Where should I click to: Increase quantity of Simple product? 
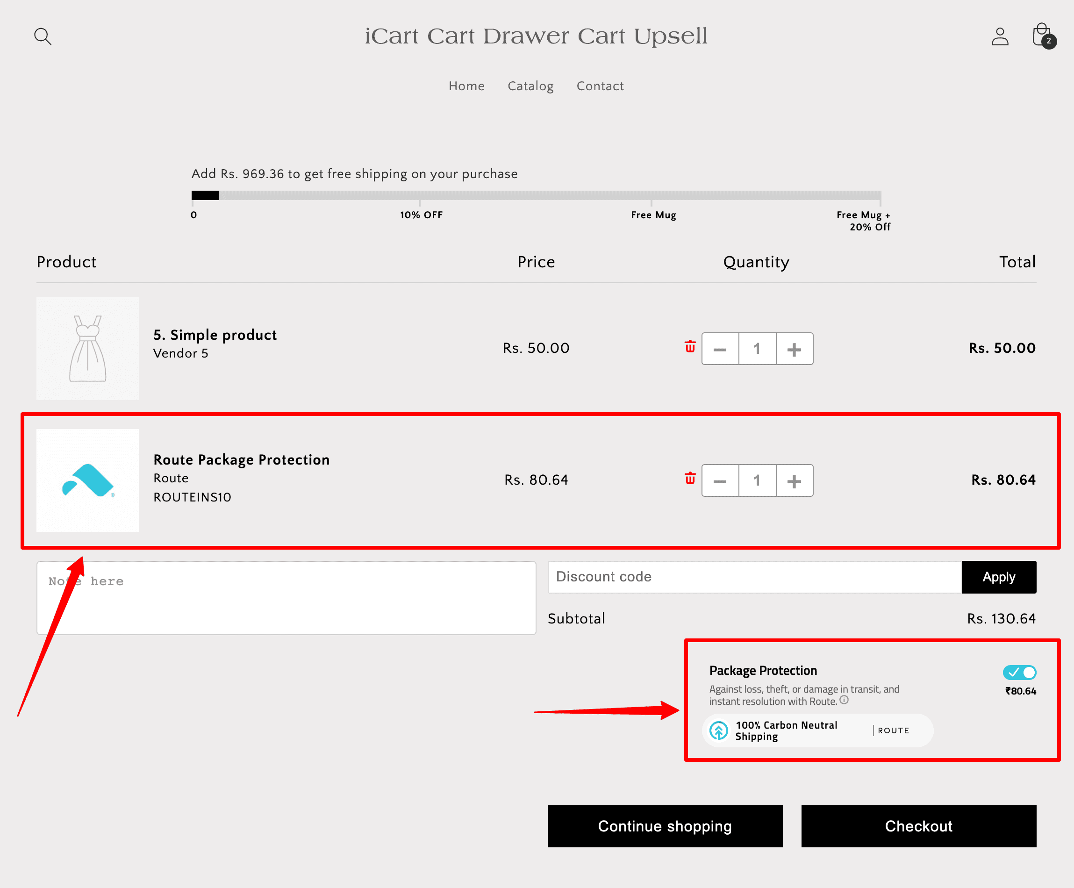tap(794, 349)
